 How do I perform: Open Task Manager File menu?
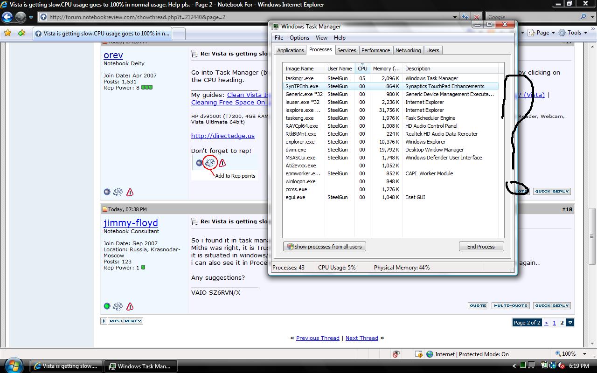(x=279, y=38)
